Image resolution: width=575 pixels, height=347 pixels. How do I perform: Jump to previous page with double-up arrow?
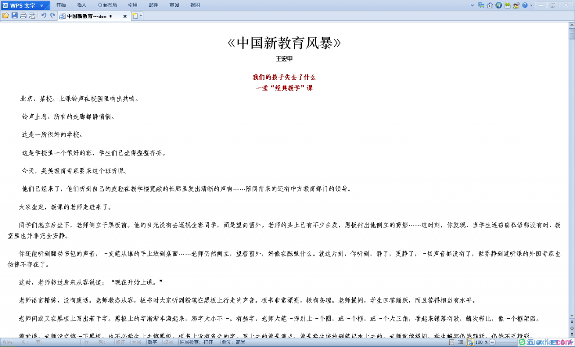coord(571,322)
